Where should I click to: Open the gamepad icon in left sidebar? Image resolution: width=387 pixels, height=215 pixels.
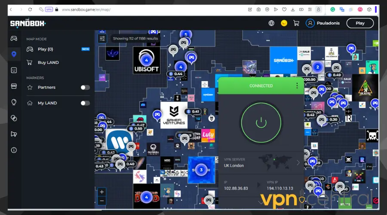[14, 38]
